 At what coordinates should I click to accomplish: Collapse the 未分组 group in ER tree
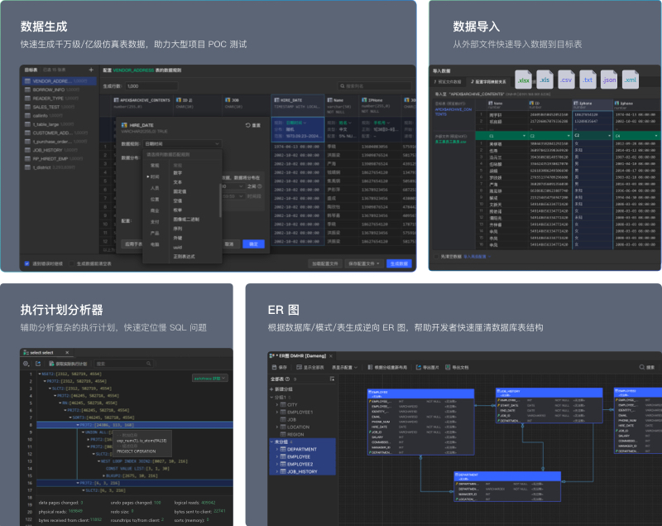tap(271, 442)
